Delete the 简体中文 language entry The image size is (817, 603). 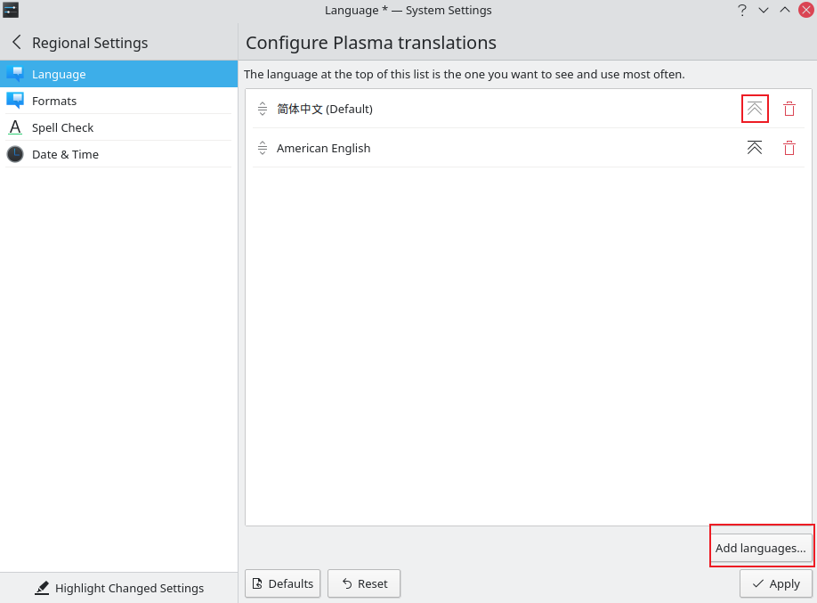coord(789,109)
